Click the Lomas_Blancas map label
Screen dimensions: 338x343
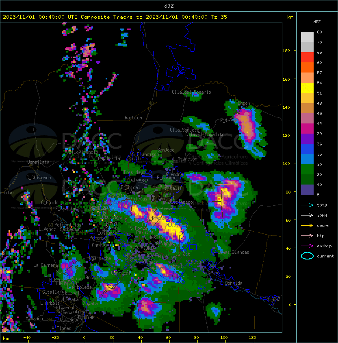(233, 252)
